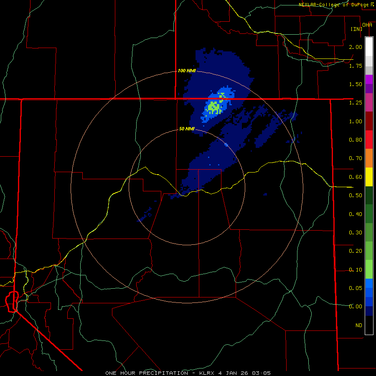Pick the bright magenta legend swatch near 1.50
Viewport: 376px width, 376px height.
[369, 79]
